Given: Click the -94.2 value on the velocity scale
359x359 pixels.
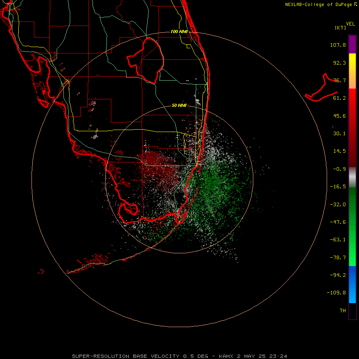Looking at the screenshot, I should pos(338,275).
